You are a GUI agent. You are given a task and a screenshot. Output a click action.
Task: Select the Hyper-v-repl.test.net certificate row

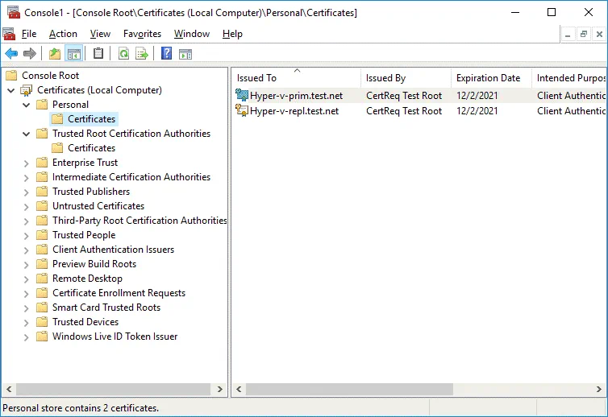[295, 111]
